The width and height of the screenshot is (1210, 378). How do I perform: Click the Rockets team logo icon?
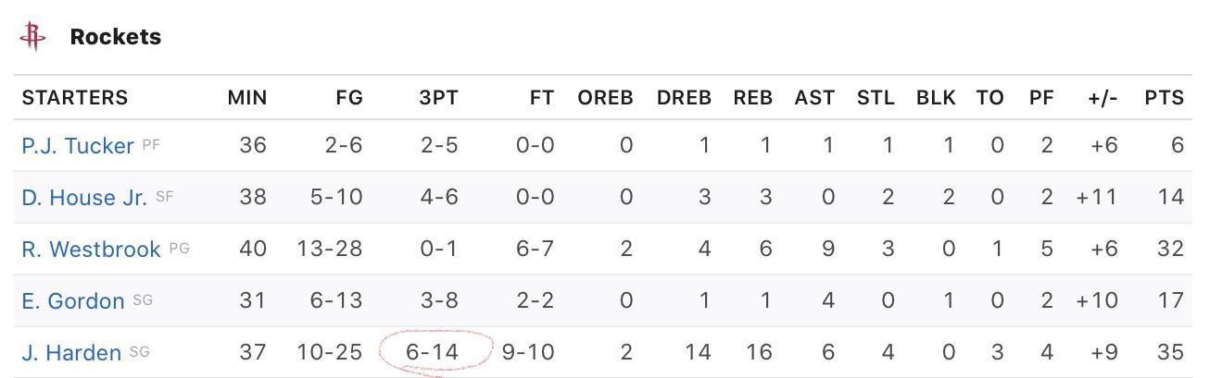tap(33, 37)
